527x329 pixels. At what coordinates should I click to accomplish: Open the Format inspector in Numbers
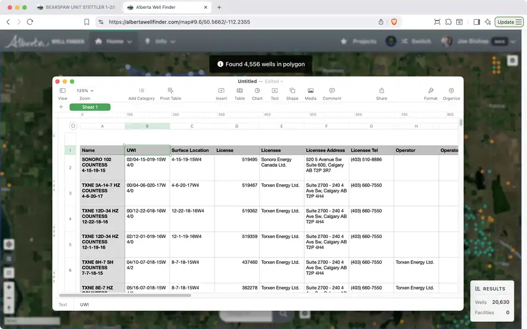click(430, 94)
